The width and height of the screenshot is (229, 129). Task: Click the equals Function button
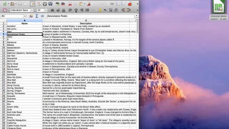[42, 16]
